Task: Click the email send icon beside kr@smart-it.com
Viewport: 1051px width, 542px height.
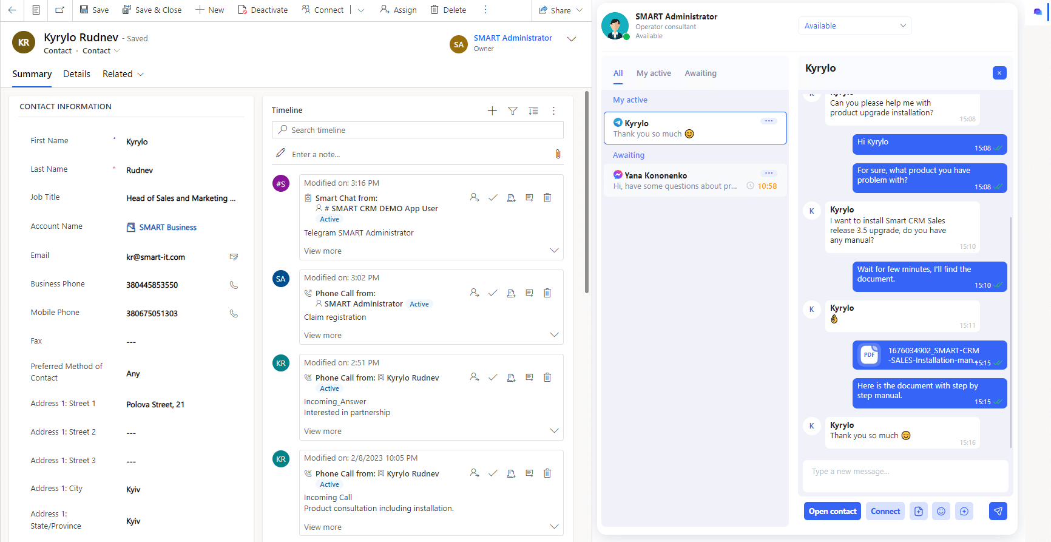Action: coord(234,257)
